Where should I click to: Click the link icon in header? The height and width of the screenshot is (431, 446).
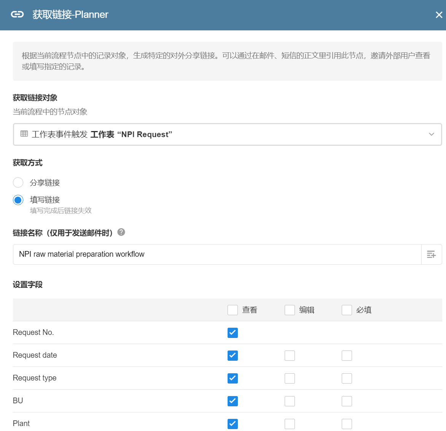(x=18, y=14)
